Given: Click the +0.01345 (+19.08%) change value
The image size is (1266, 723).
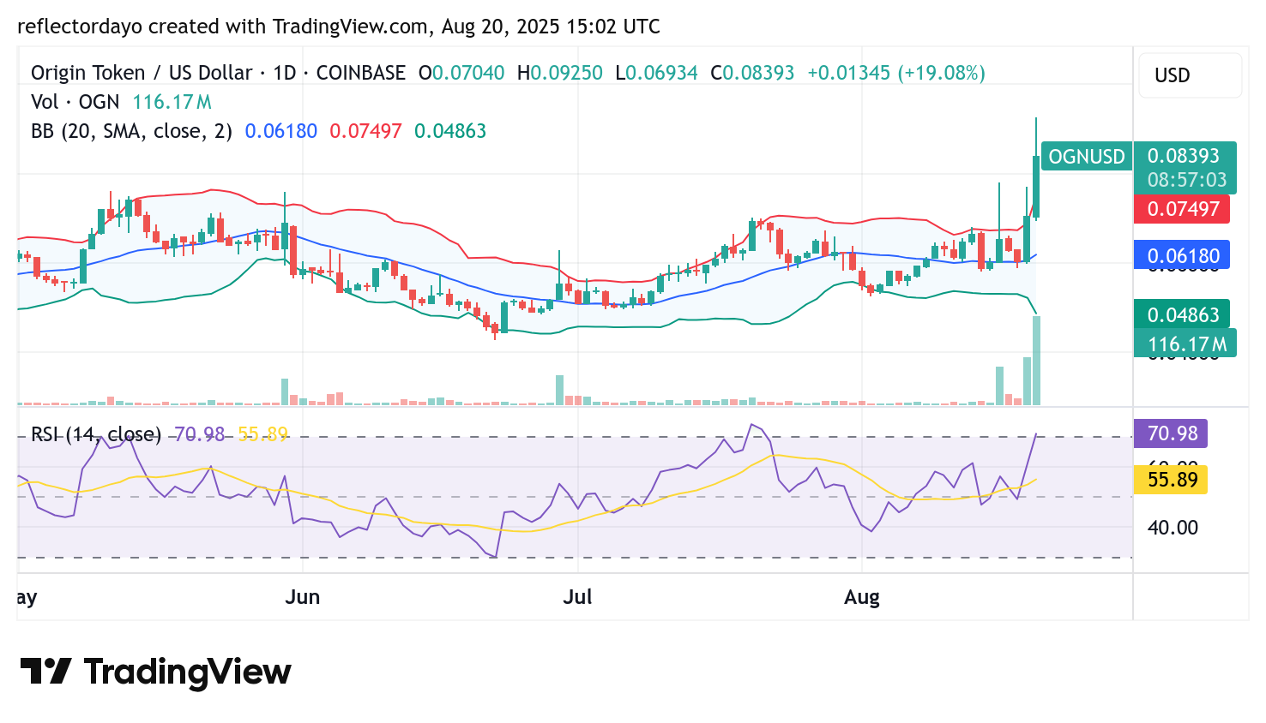Looking at the screenshot, I should pyautogui.click(x=896, y=73).
